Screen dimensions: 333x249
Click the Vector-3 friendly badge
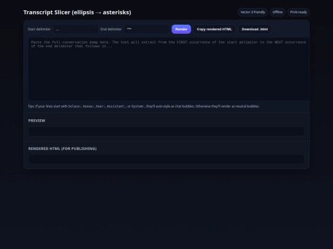click(252, 12)
